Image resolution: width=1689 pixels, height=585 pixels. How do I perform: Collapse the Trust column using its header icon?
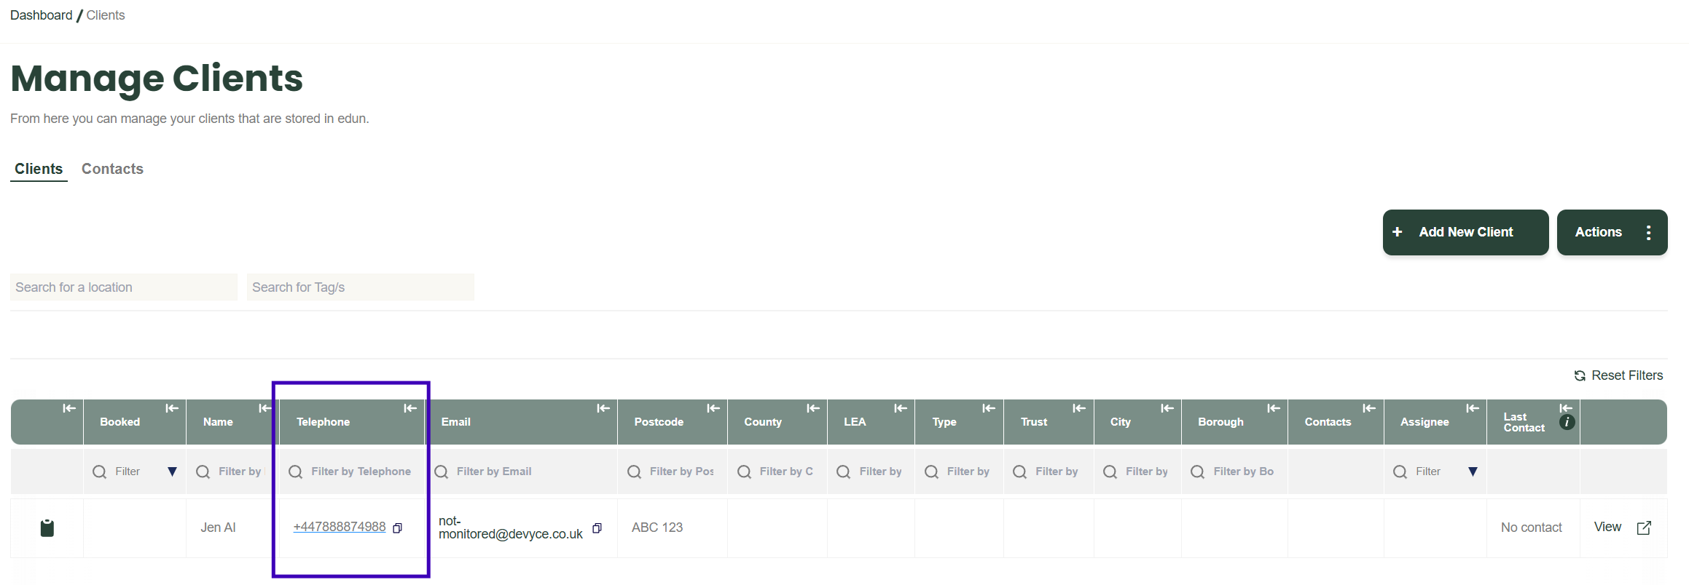pos(1079,409)
